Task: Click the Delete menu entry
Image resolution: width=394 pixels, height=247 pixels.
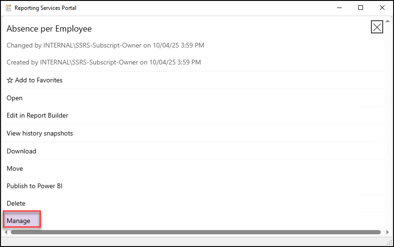Action: tap(16, 204)
